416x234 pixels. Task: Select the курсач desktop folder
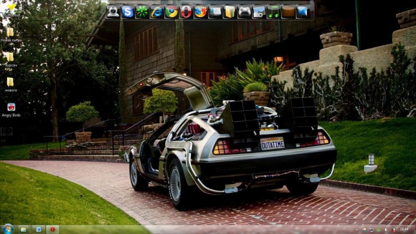[x=11, y=59]
